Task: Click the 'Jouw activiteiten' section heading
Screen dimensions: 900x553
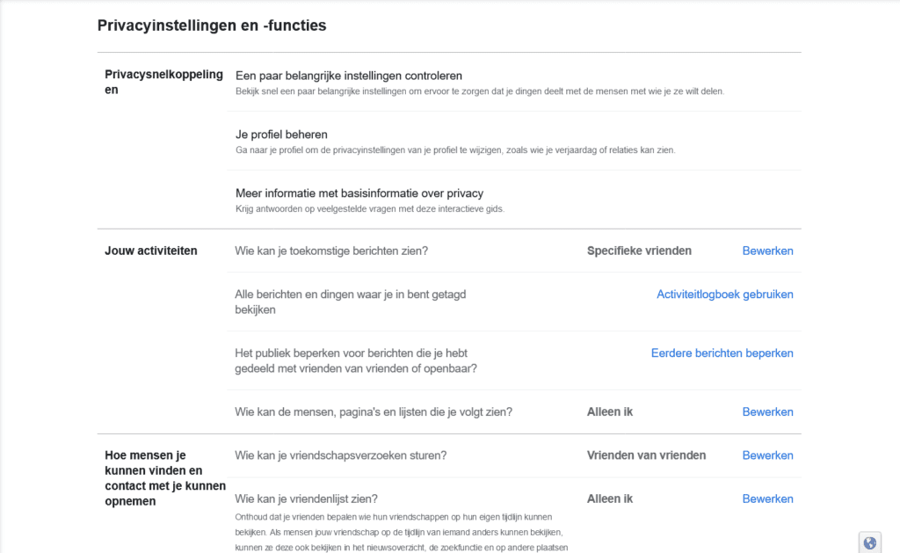Action: click(151, 251)
